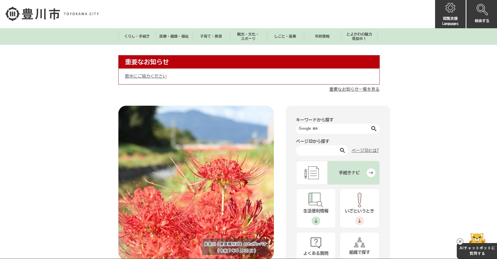
Task: Click the キーワードから探す label
Action: 315,120
